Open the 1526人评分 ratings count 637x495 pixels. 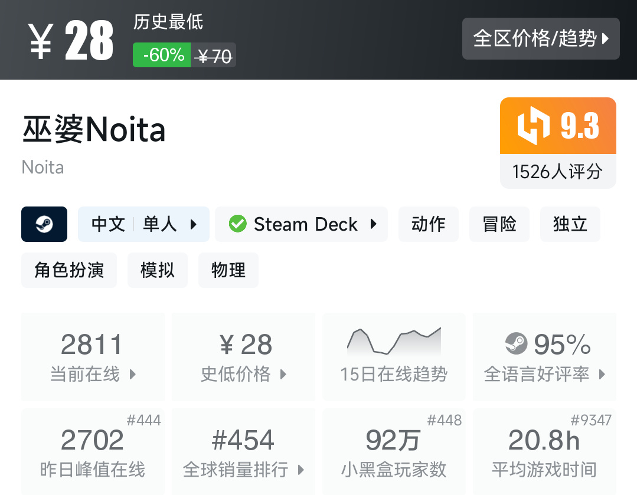pyautogui.click(x=557, y=172)
